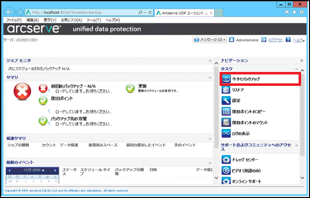Click the green check beside バックアップ先の容量
This screenshot has height=198, width=310.
point(43,121)
